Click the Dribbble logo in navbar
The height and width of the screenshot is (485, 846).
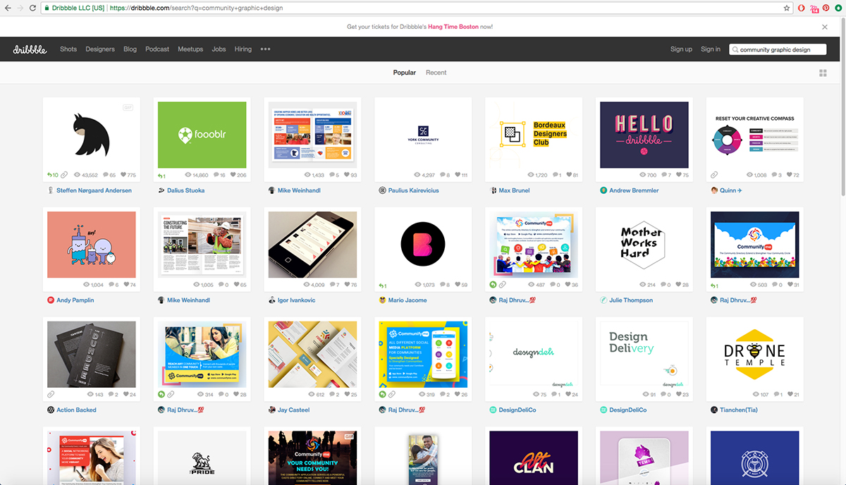30,49
